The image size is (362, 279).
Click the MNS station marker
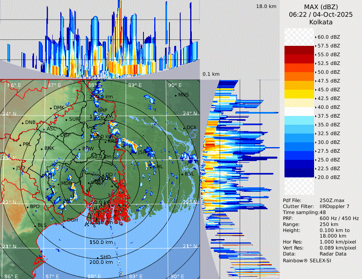click(x=176, y=95)
